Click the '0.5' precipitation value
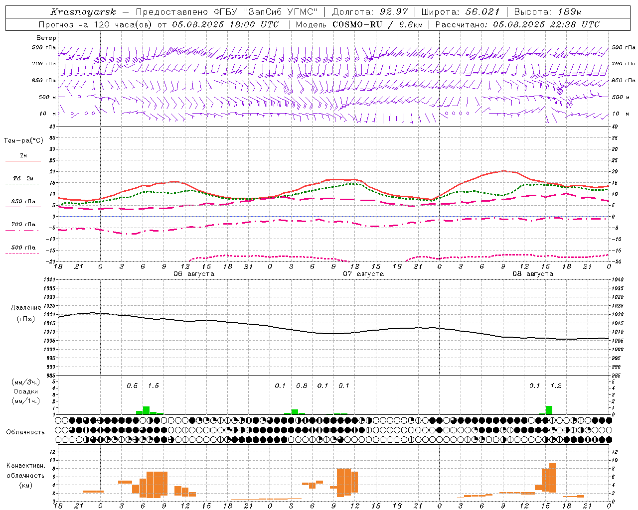Image resolution: width=638 pixels, height=510 pixels. tap(132, 386)
